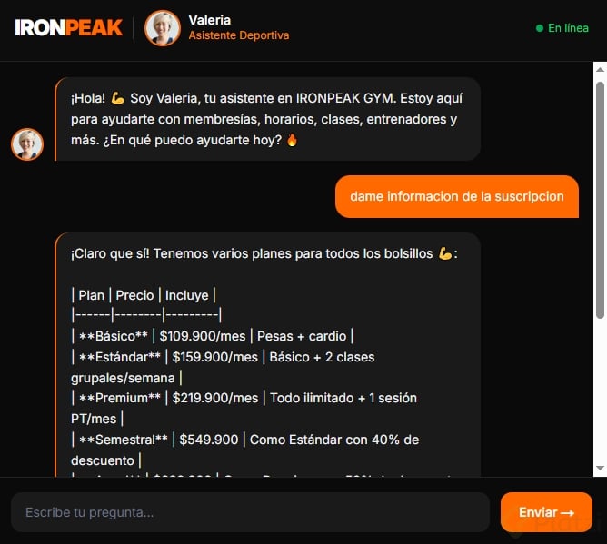Click the chat scrollbar thumb
The width and height of the screenshot is (607, 544).
(600, 200)
